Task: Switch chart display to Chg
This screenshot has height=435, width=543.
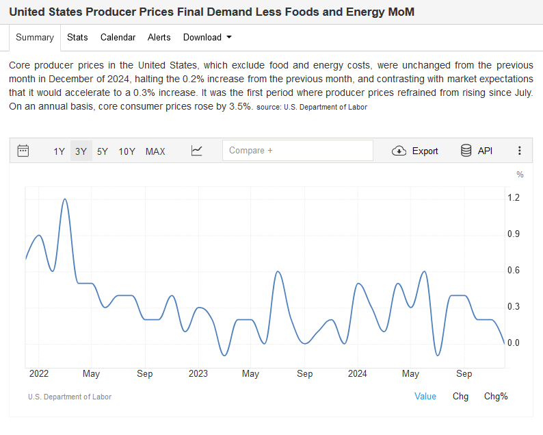Action: click(x=460, y=396)
